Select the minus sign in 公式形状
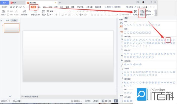177x104 pixels. tap(128, 64)
